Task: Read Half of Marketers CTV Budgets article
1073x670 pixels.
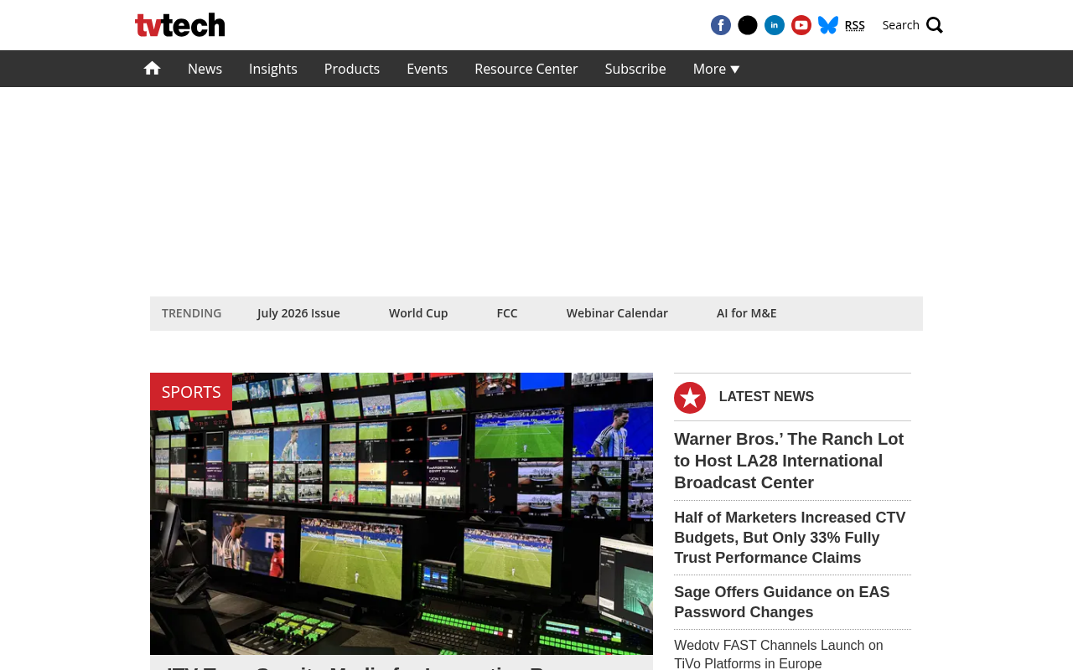Action: 790,538
